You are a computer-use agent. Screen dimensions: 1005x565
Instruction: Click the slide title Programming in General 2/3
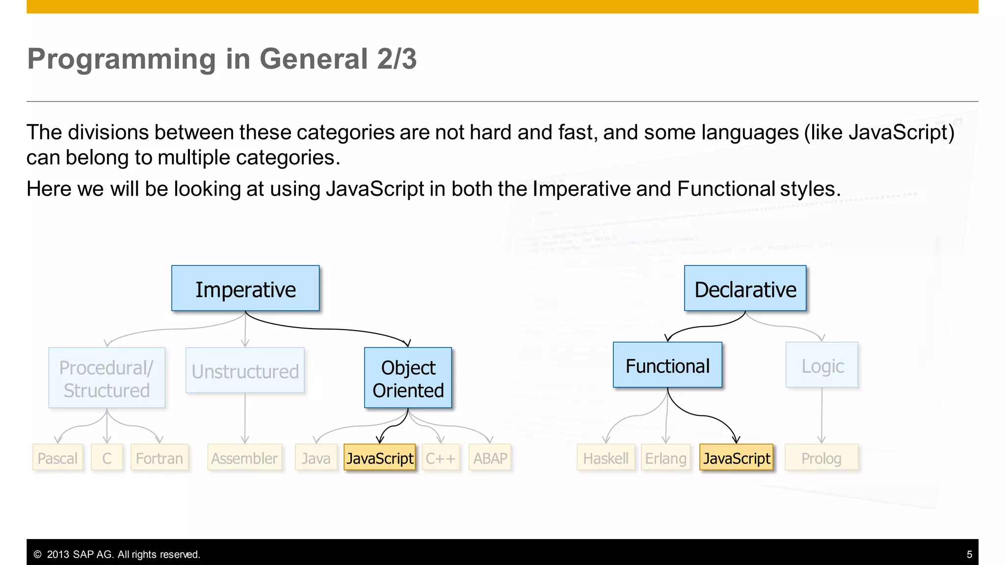(x=222, y=59)
